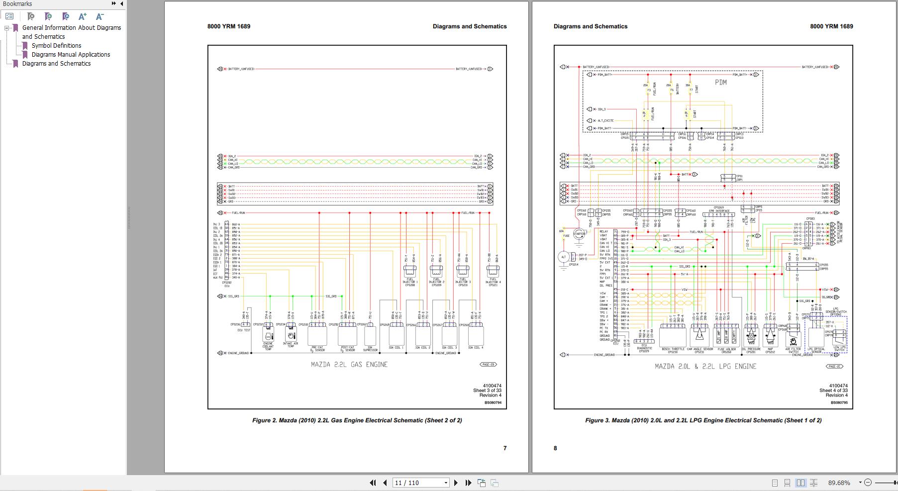
Task: Go to the first page
Action: pos(373,483)
